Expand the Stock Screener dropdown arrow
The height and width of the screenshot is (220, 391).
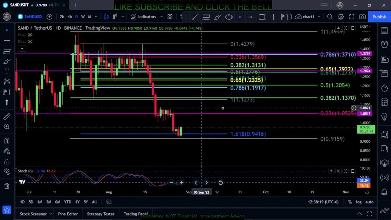click(x=51, y=214)
